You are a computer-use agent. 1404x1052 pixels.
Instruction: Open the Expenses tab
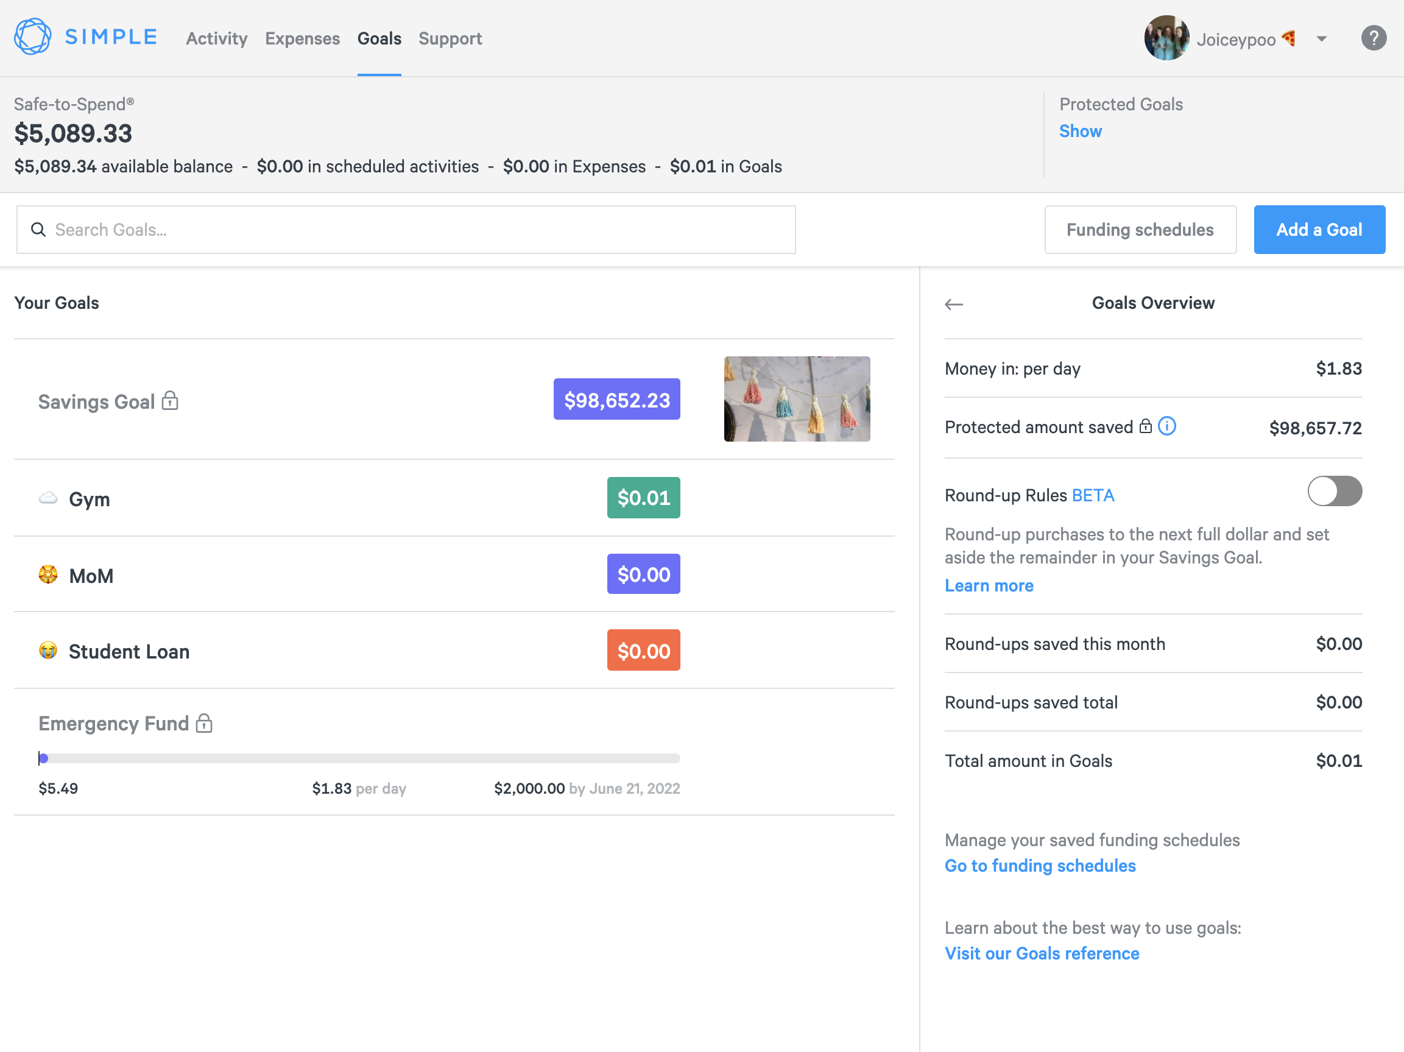click(302, 39)
